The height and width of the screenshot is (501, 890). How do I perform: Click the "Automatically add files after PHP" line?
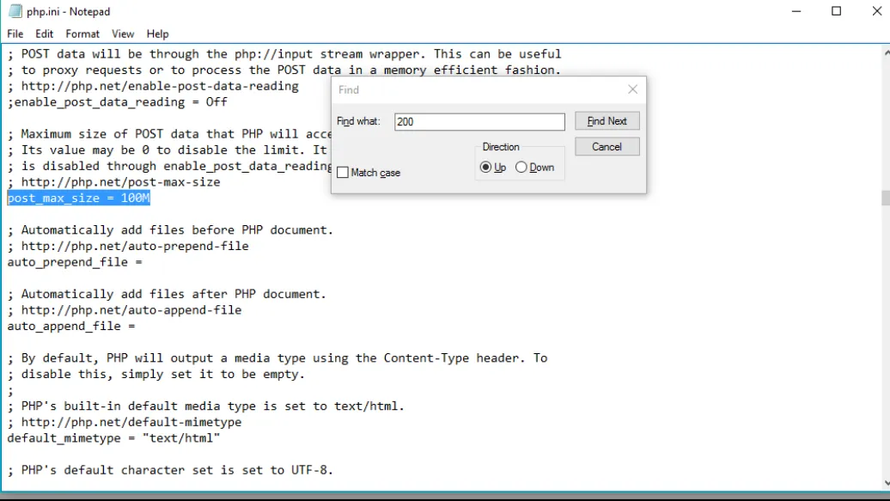(167, 294)
